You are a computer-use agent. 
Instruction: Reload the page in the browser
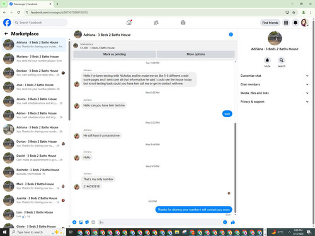(x=18, y=13)
